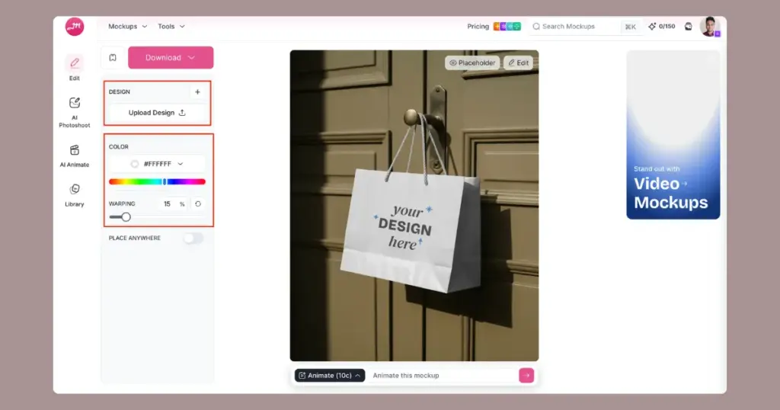Expand the Download chevron options

coord(191,58)
